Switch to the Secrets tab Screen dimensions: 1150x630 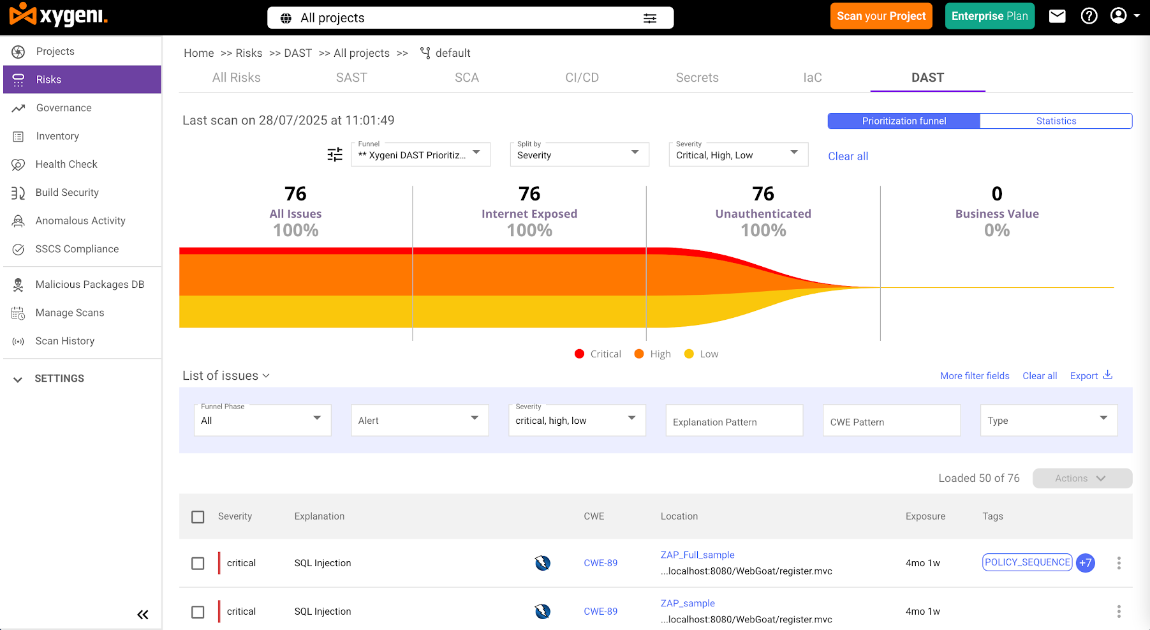point(697,77)
